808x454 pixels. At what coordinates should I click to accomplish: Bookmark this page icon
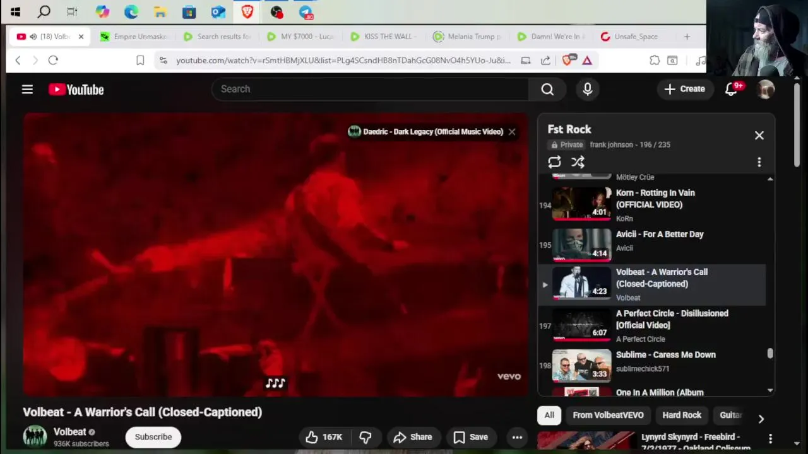pyautogui.click(x=140, y=61)
